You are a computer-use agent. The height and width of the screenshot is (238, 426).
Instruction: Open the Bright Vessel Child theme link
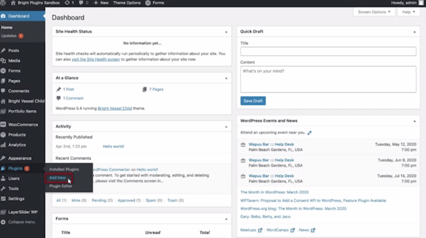(x=114, y=108)
